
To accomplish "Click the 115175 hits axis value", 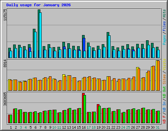I will click(x=5, y=15).
